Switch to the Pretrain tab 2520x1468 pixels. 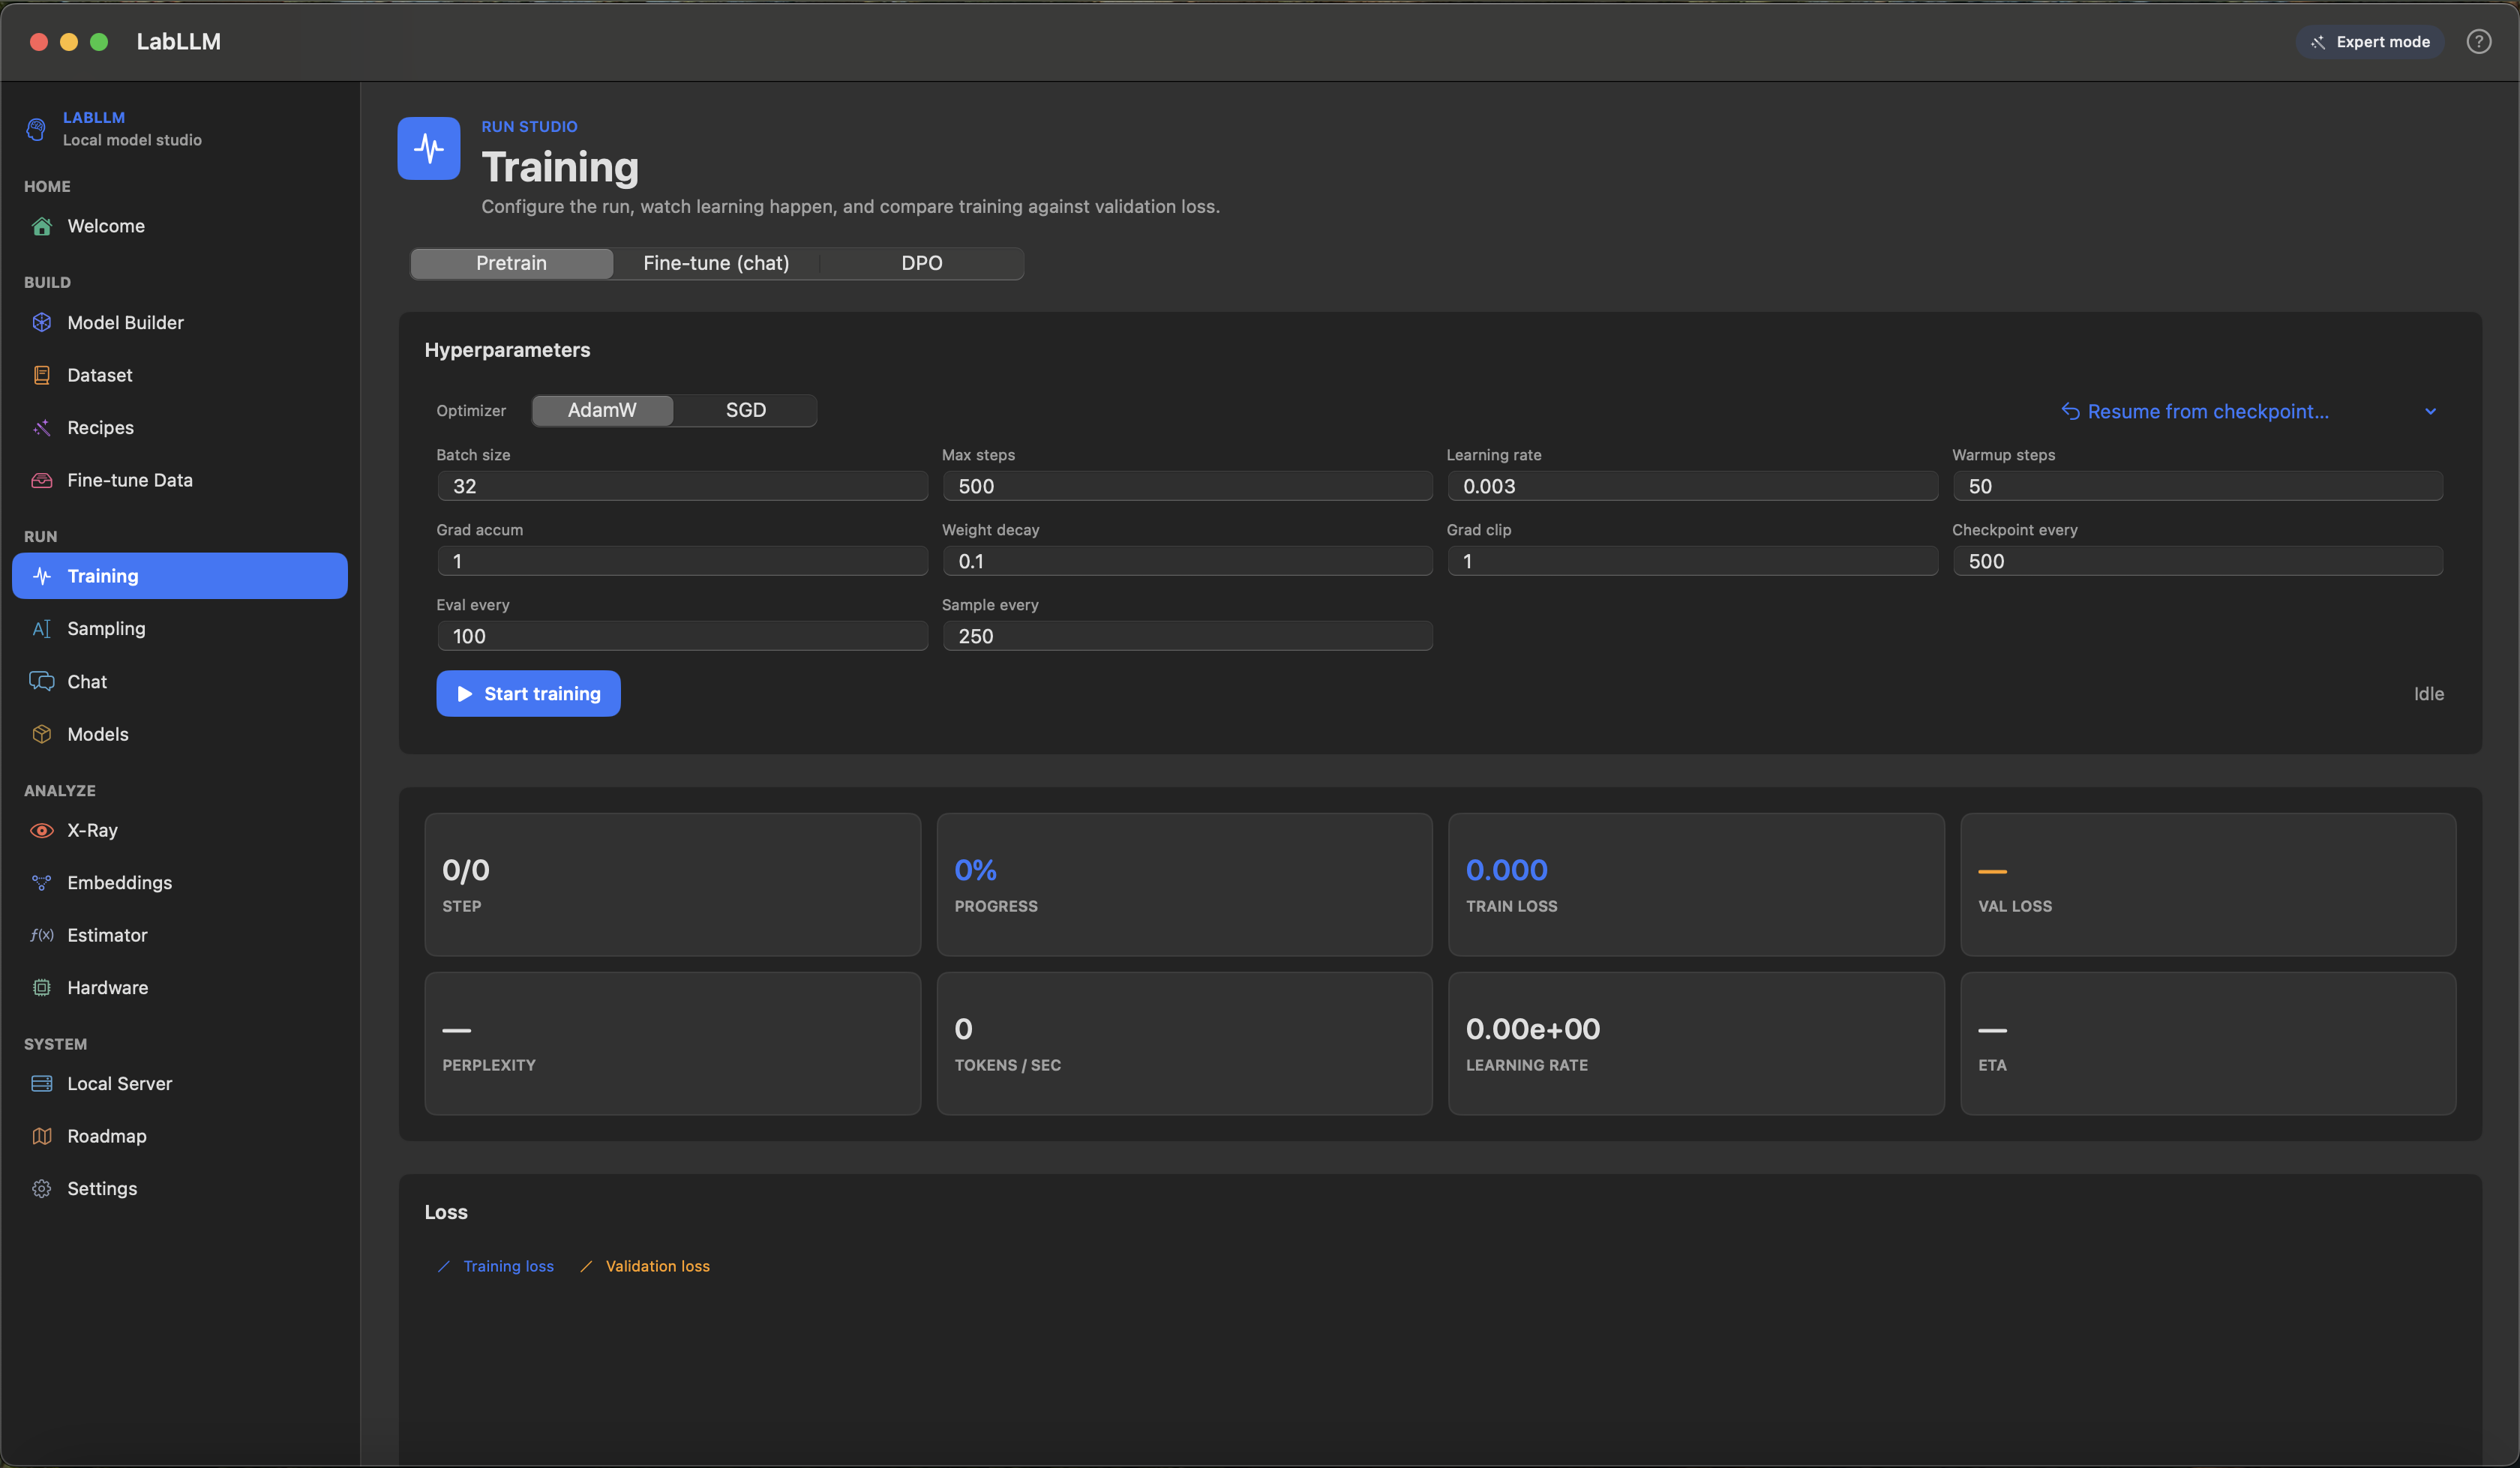coord(511,264)
